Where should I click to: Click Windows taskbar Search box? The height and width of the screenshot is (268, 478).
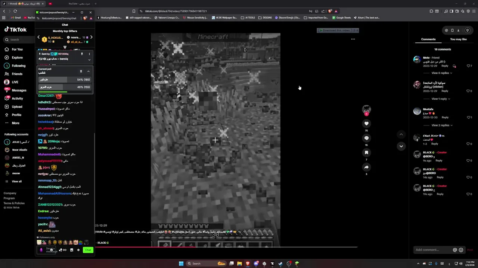click(x=206, y=264)
